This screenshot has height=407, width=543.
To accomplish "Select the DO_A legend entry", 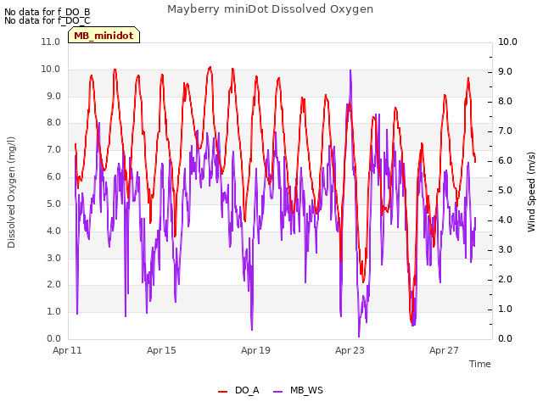I will pos(238,390).
